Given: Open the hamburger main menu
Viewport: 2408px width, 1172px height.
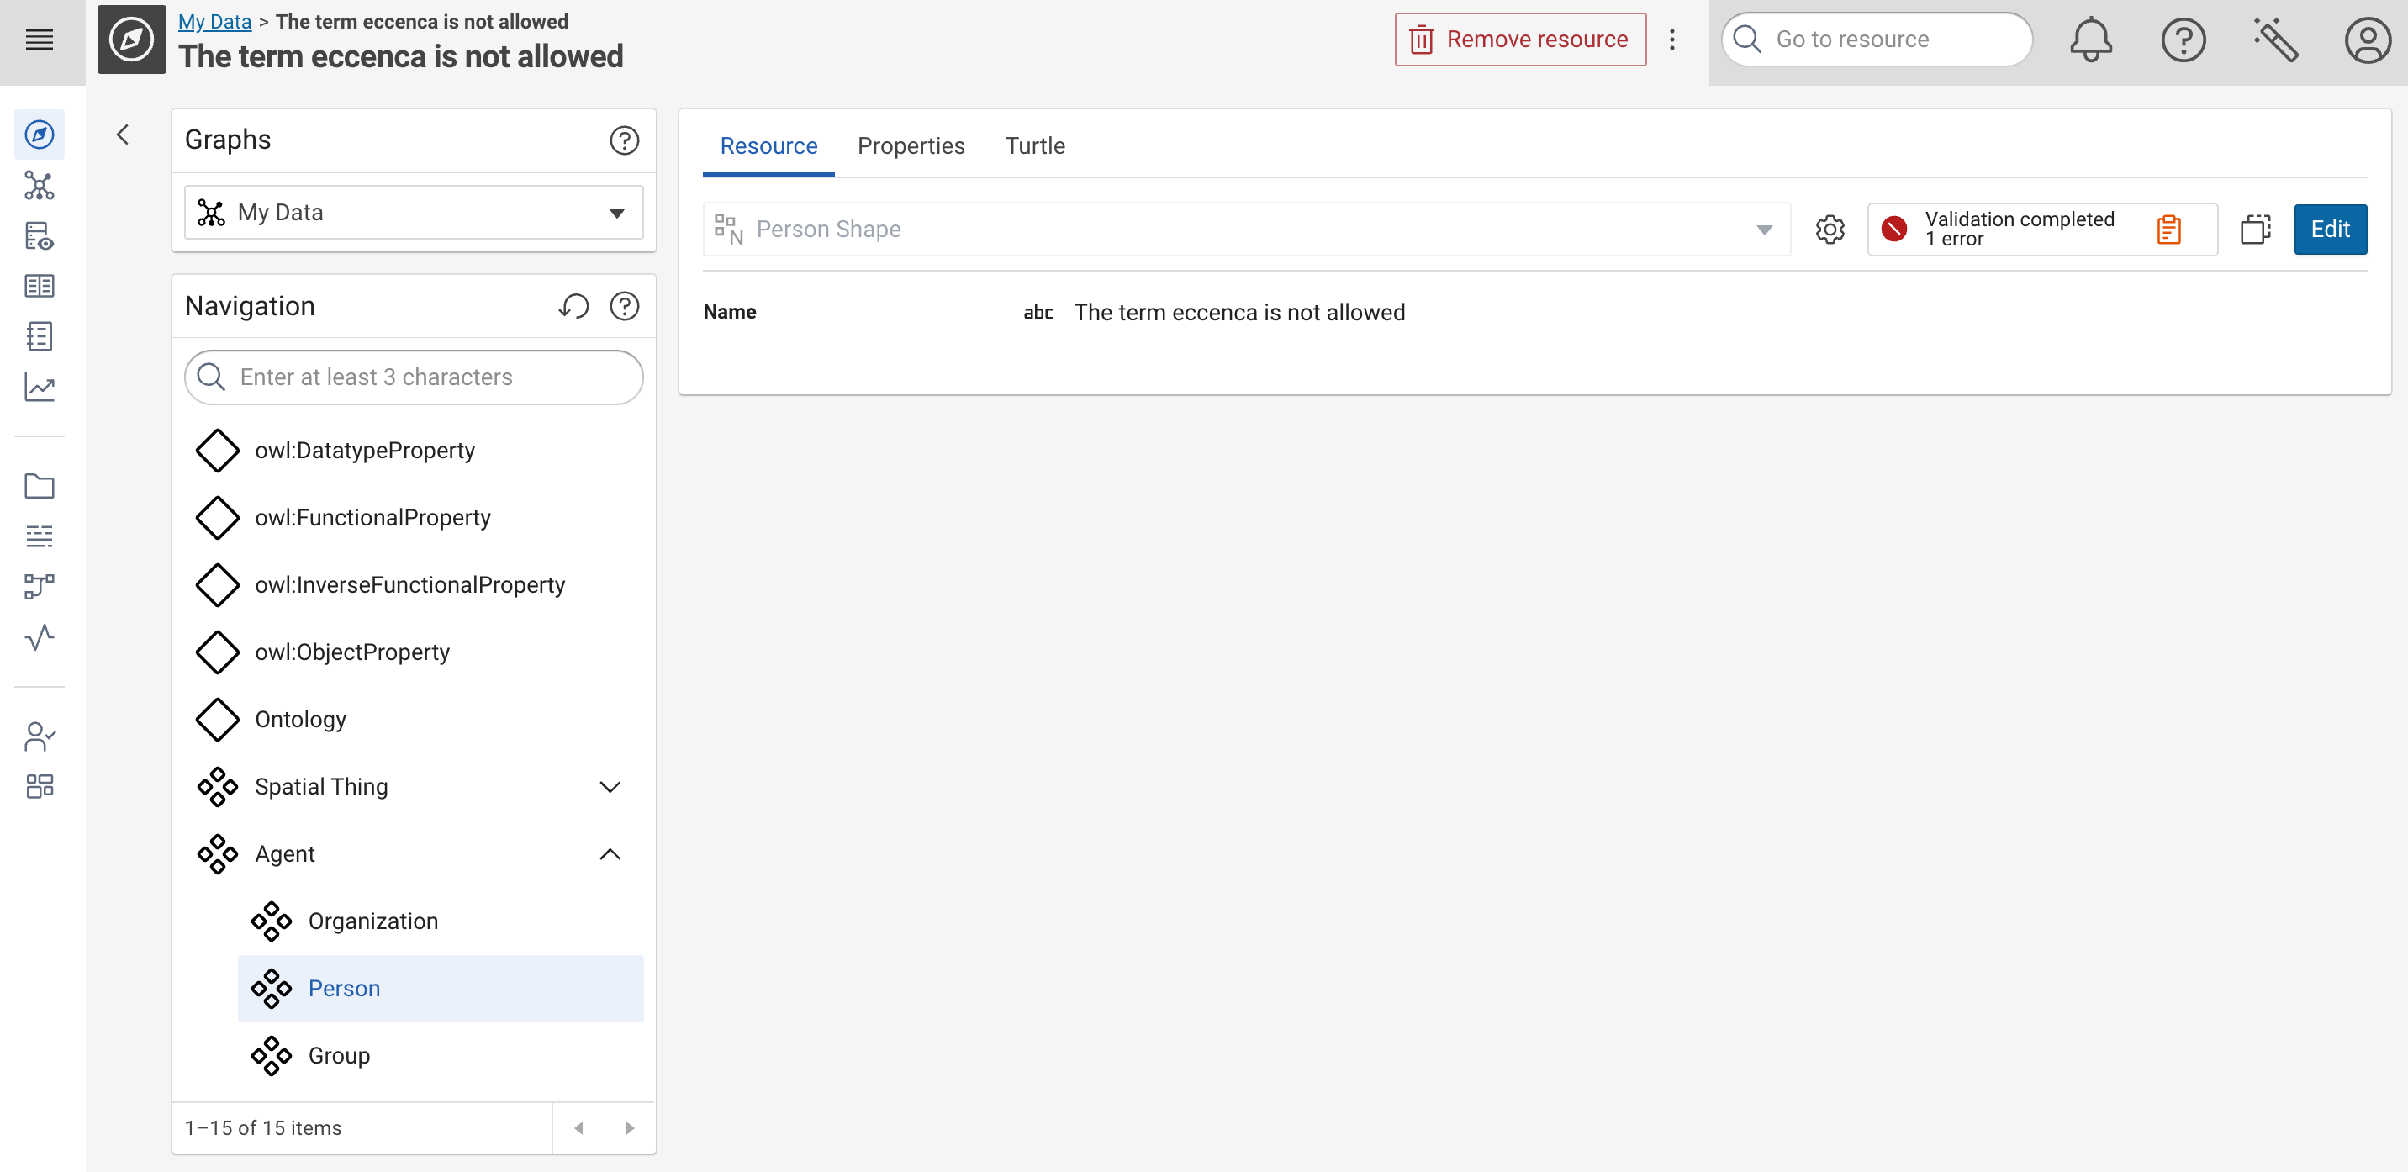Looking at the screenshot, I should 40,40.
